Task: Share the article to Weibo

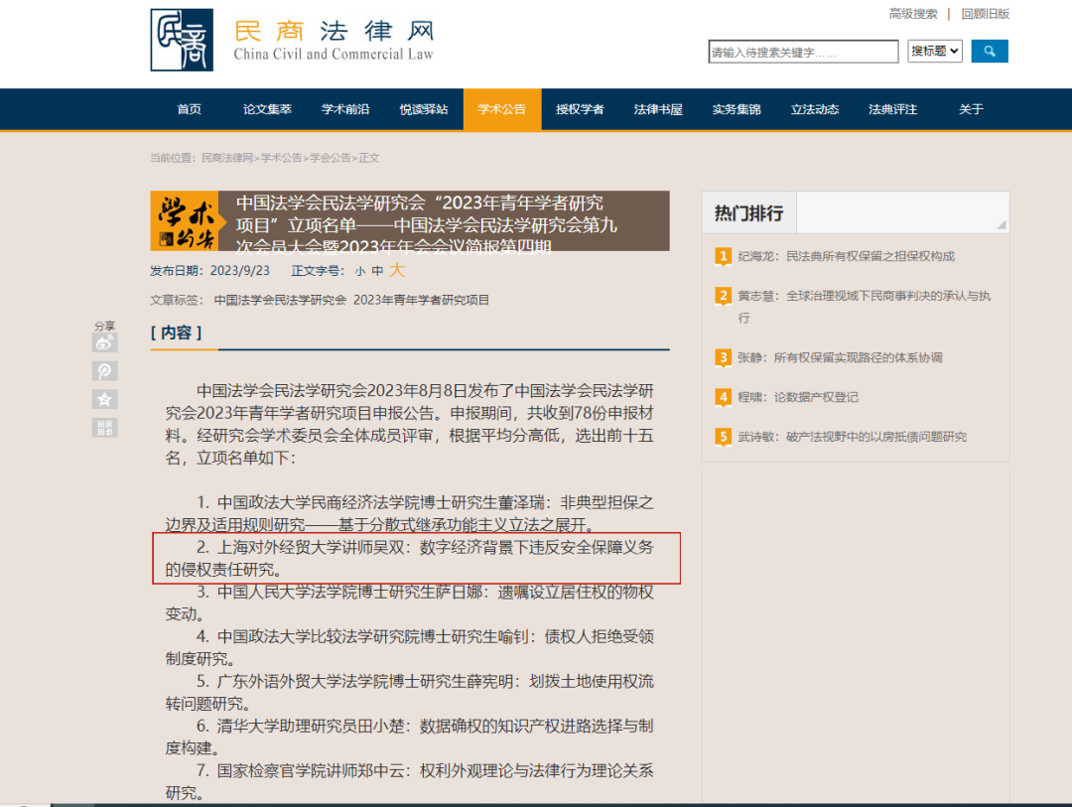Action: pyautogui.click(x=104, y=341)
